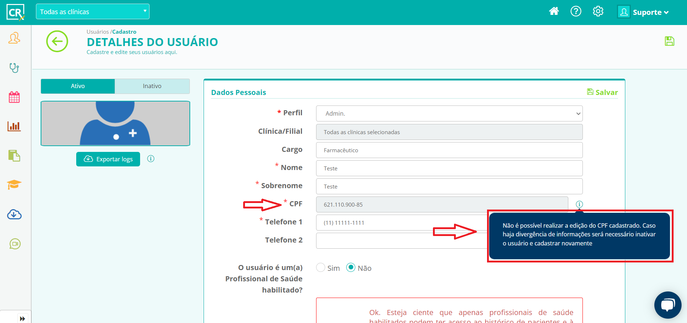The image size is (687, 323).
Task: Switch user status to Inativo
Action: coord(152,86)
